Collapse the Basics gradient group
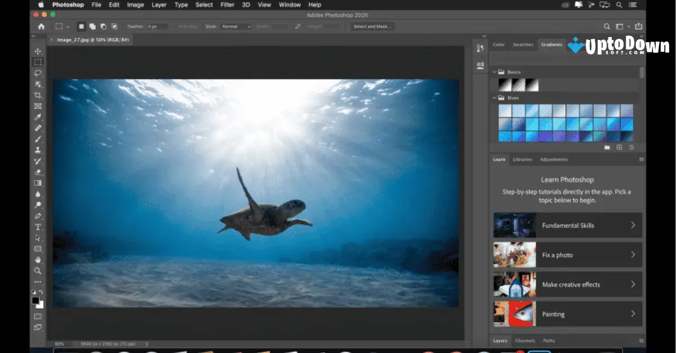Image resolution: width=676 pixels, height=353 pixels. (x=494, y=72)
